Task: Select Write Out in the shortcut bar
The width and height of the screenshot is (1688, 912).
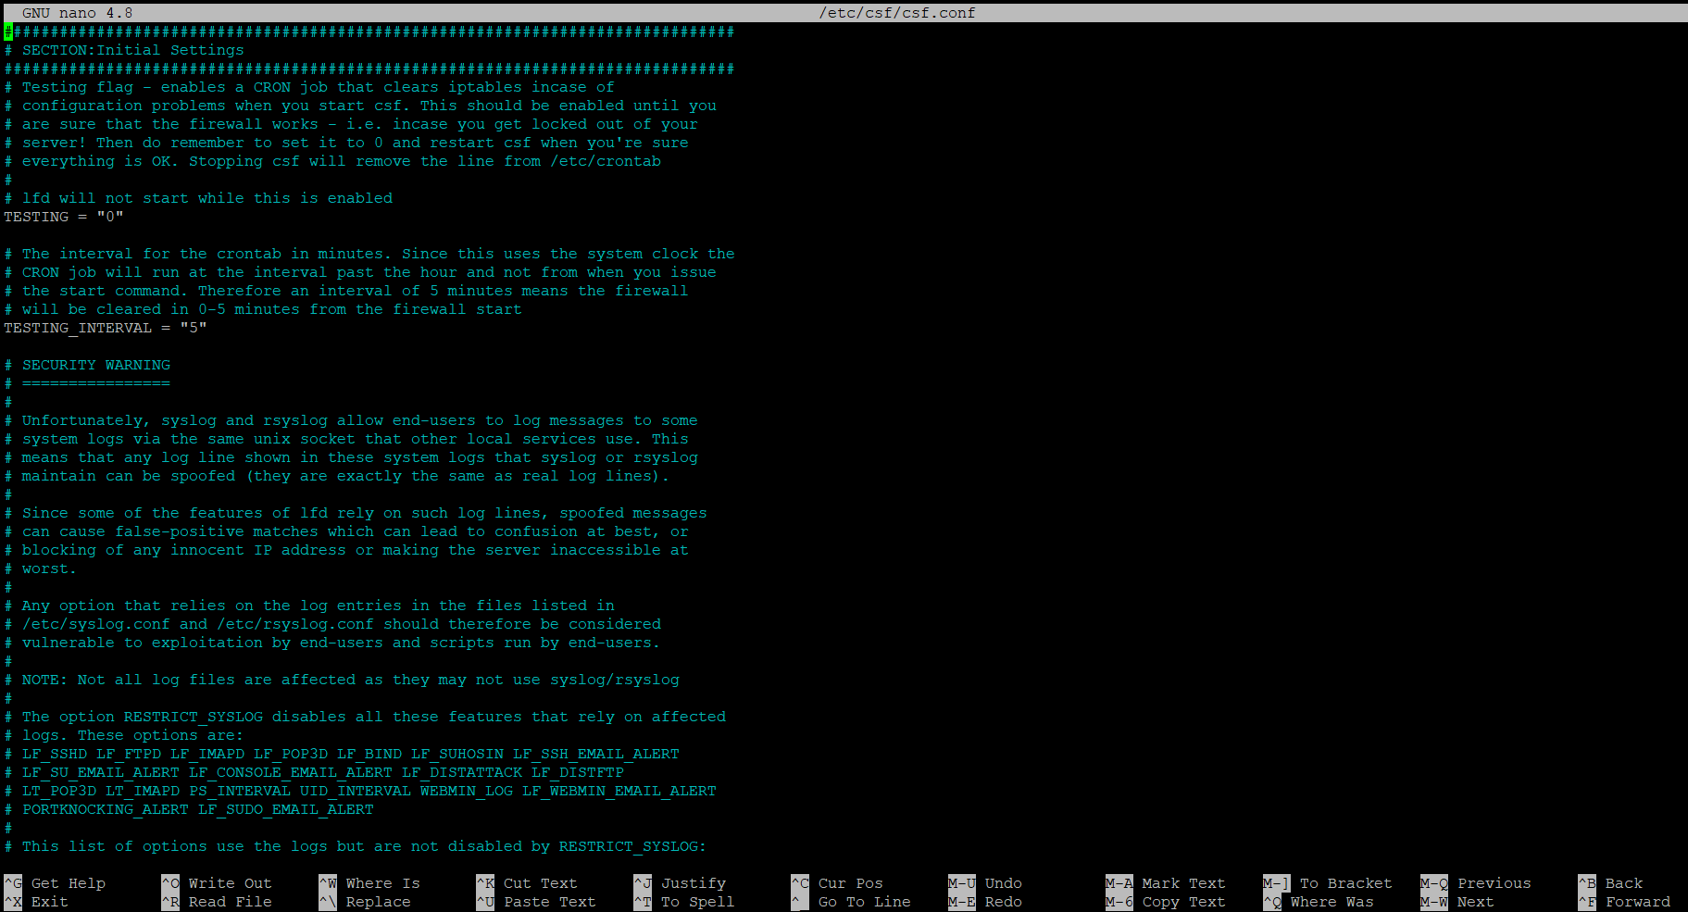Action: coord(230,883)
